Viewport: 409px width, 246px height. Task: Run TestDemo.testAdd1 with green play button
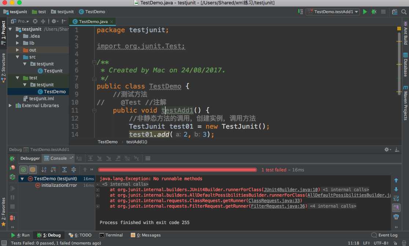(365, 12)
